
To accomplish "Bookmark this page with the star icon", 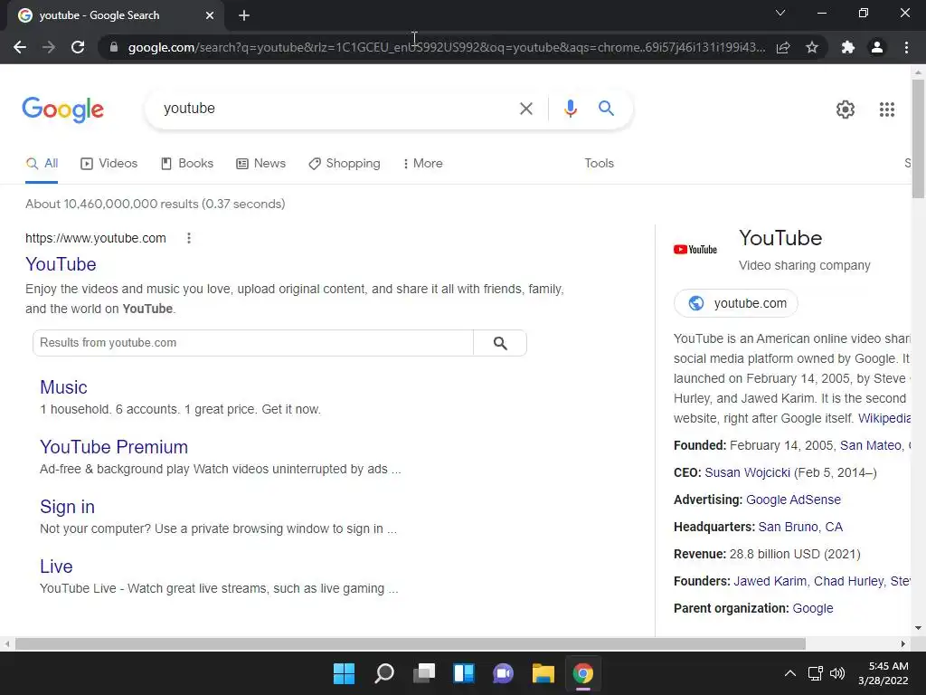I will point(812,47).
